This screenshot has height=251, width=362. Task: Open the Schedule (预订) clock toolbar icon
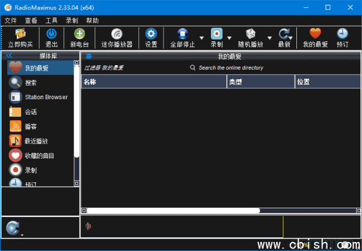(342, 34)
